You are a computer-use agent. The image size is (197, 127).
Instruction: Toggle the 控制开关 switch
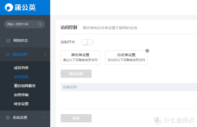point(87,42)
